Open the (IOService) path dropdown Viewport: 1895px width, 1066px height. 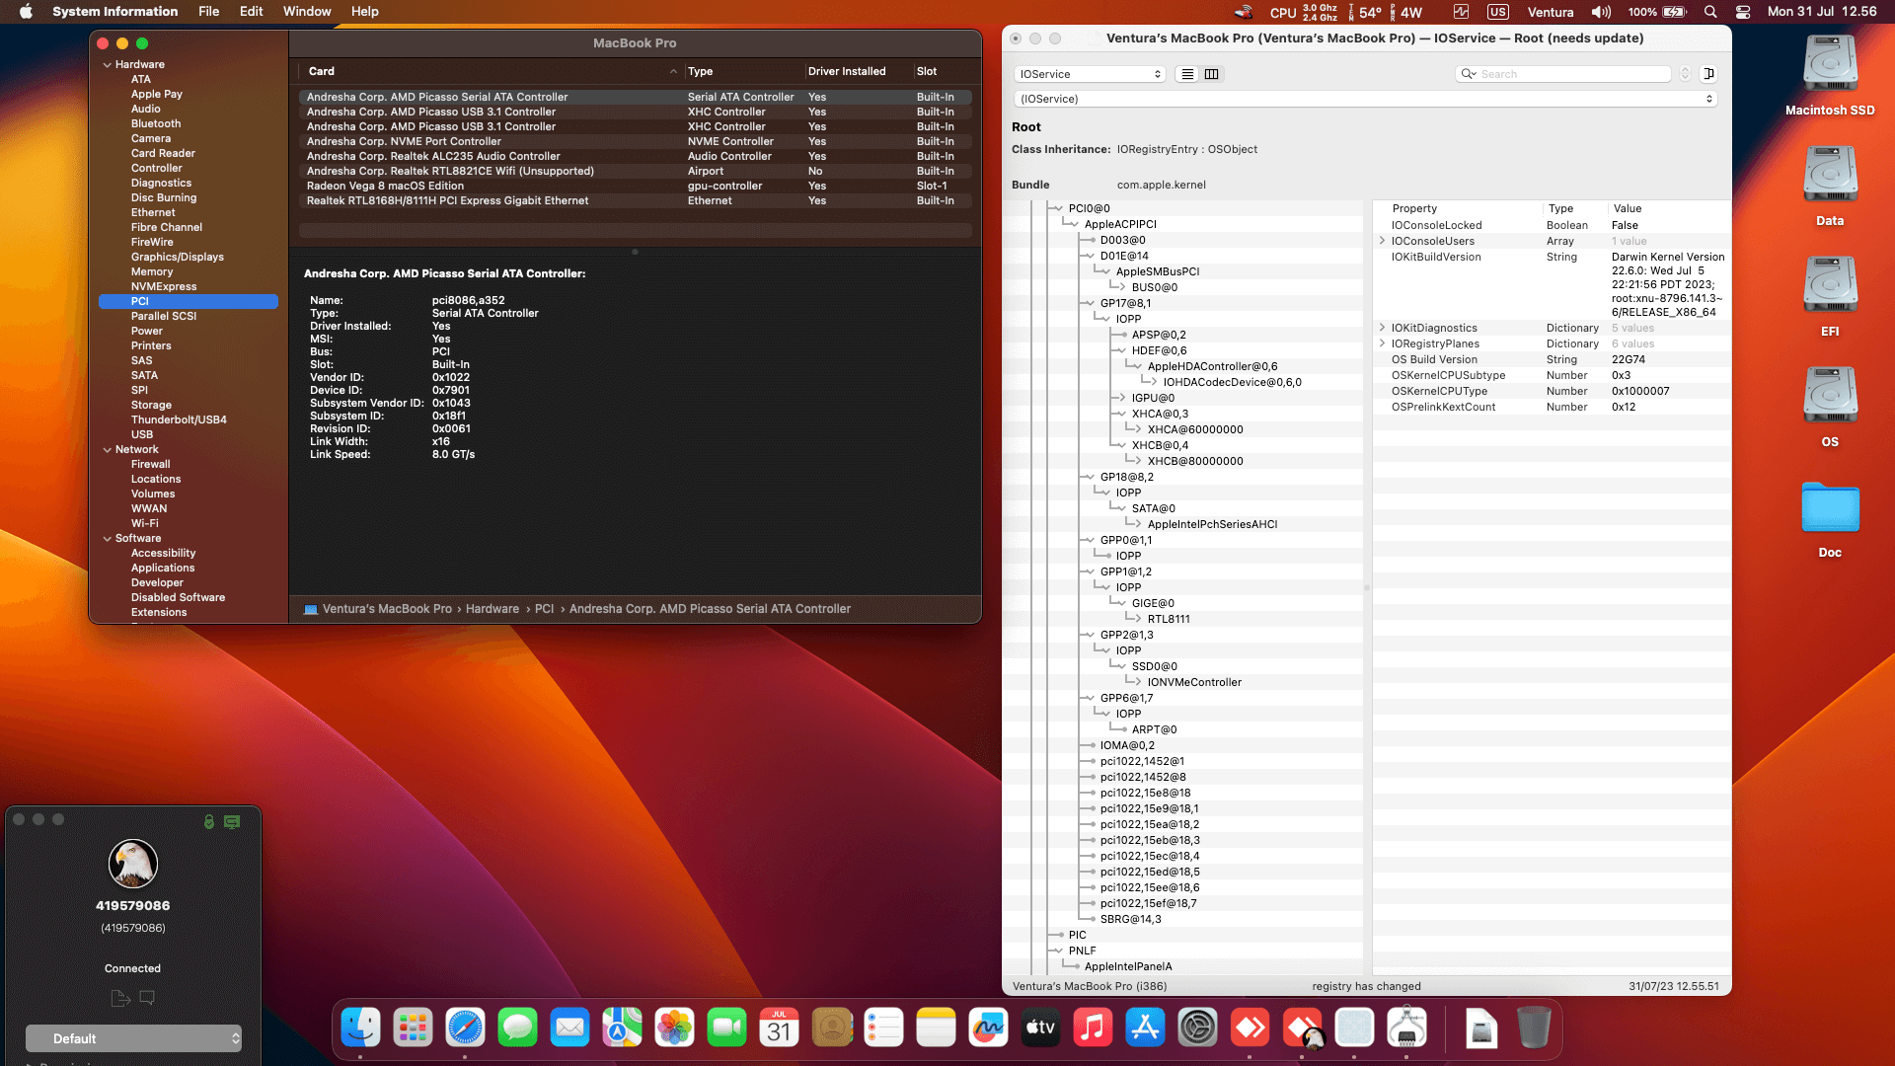[x=1365, y=99]
